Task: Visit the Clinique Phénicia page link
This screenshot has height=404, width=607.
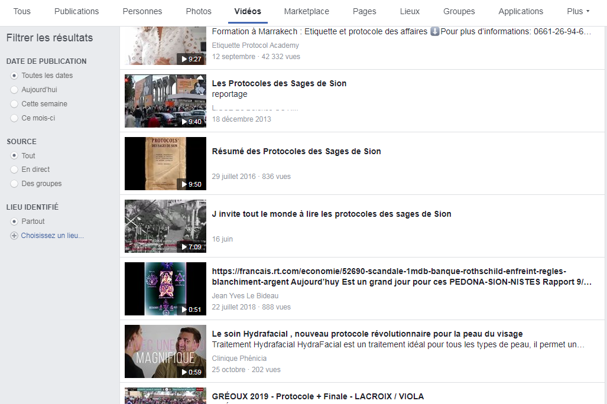Action: [x=239, y=359]
